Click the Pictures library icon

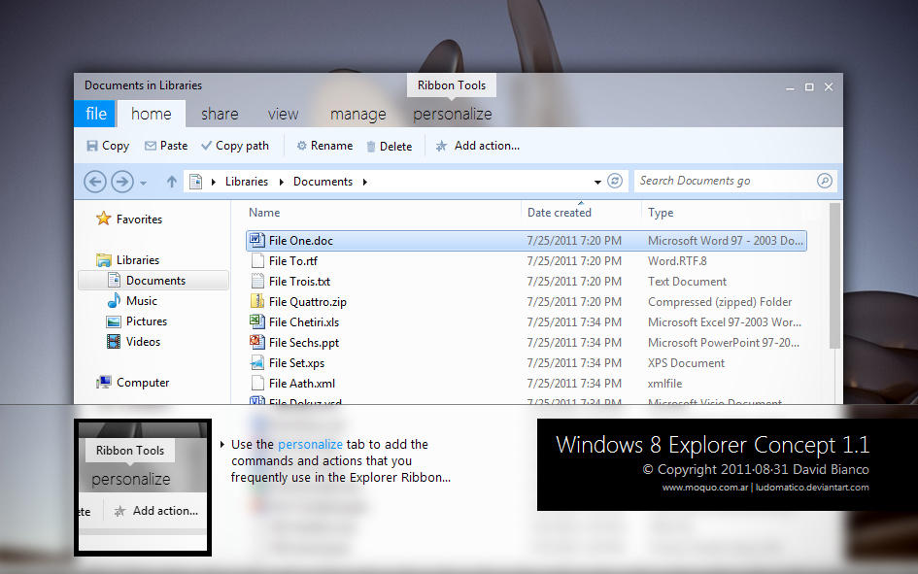click(116, 321)
